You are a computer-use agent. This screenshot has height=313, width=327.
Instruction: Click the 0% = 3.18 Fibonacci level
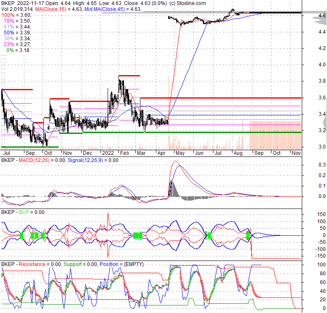18,50
